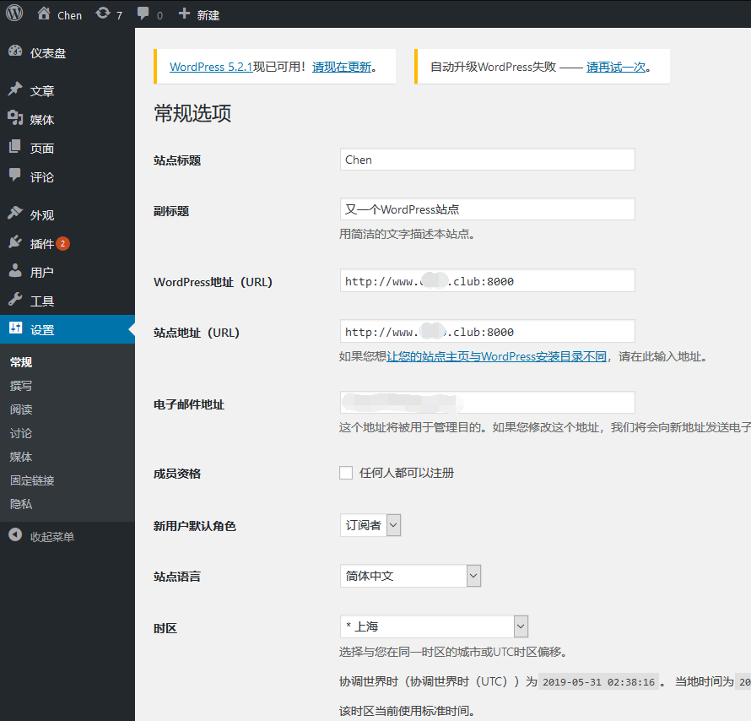Go to 撰写 settings submenu

pyautogui.click(x=21, y=386)
